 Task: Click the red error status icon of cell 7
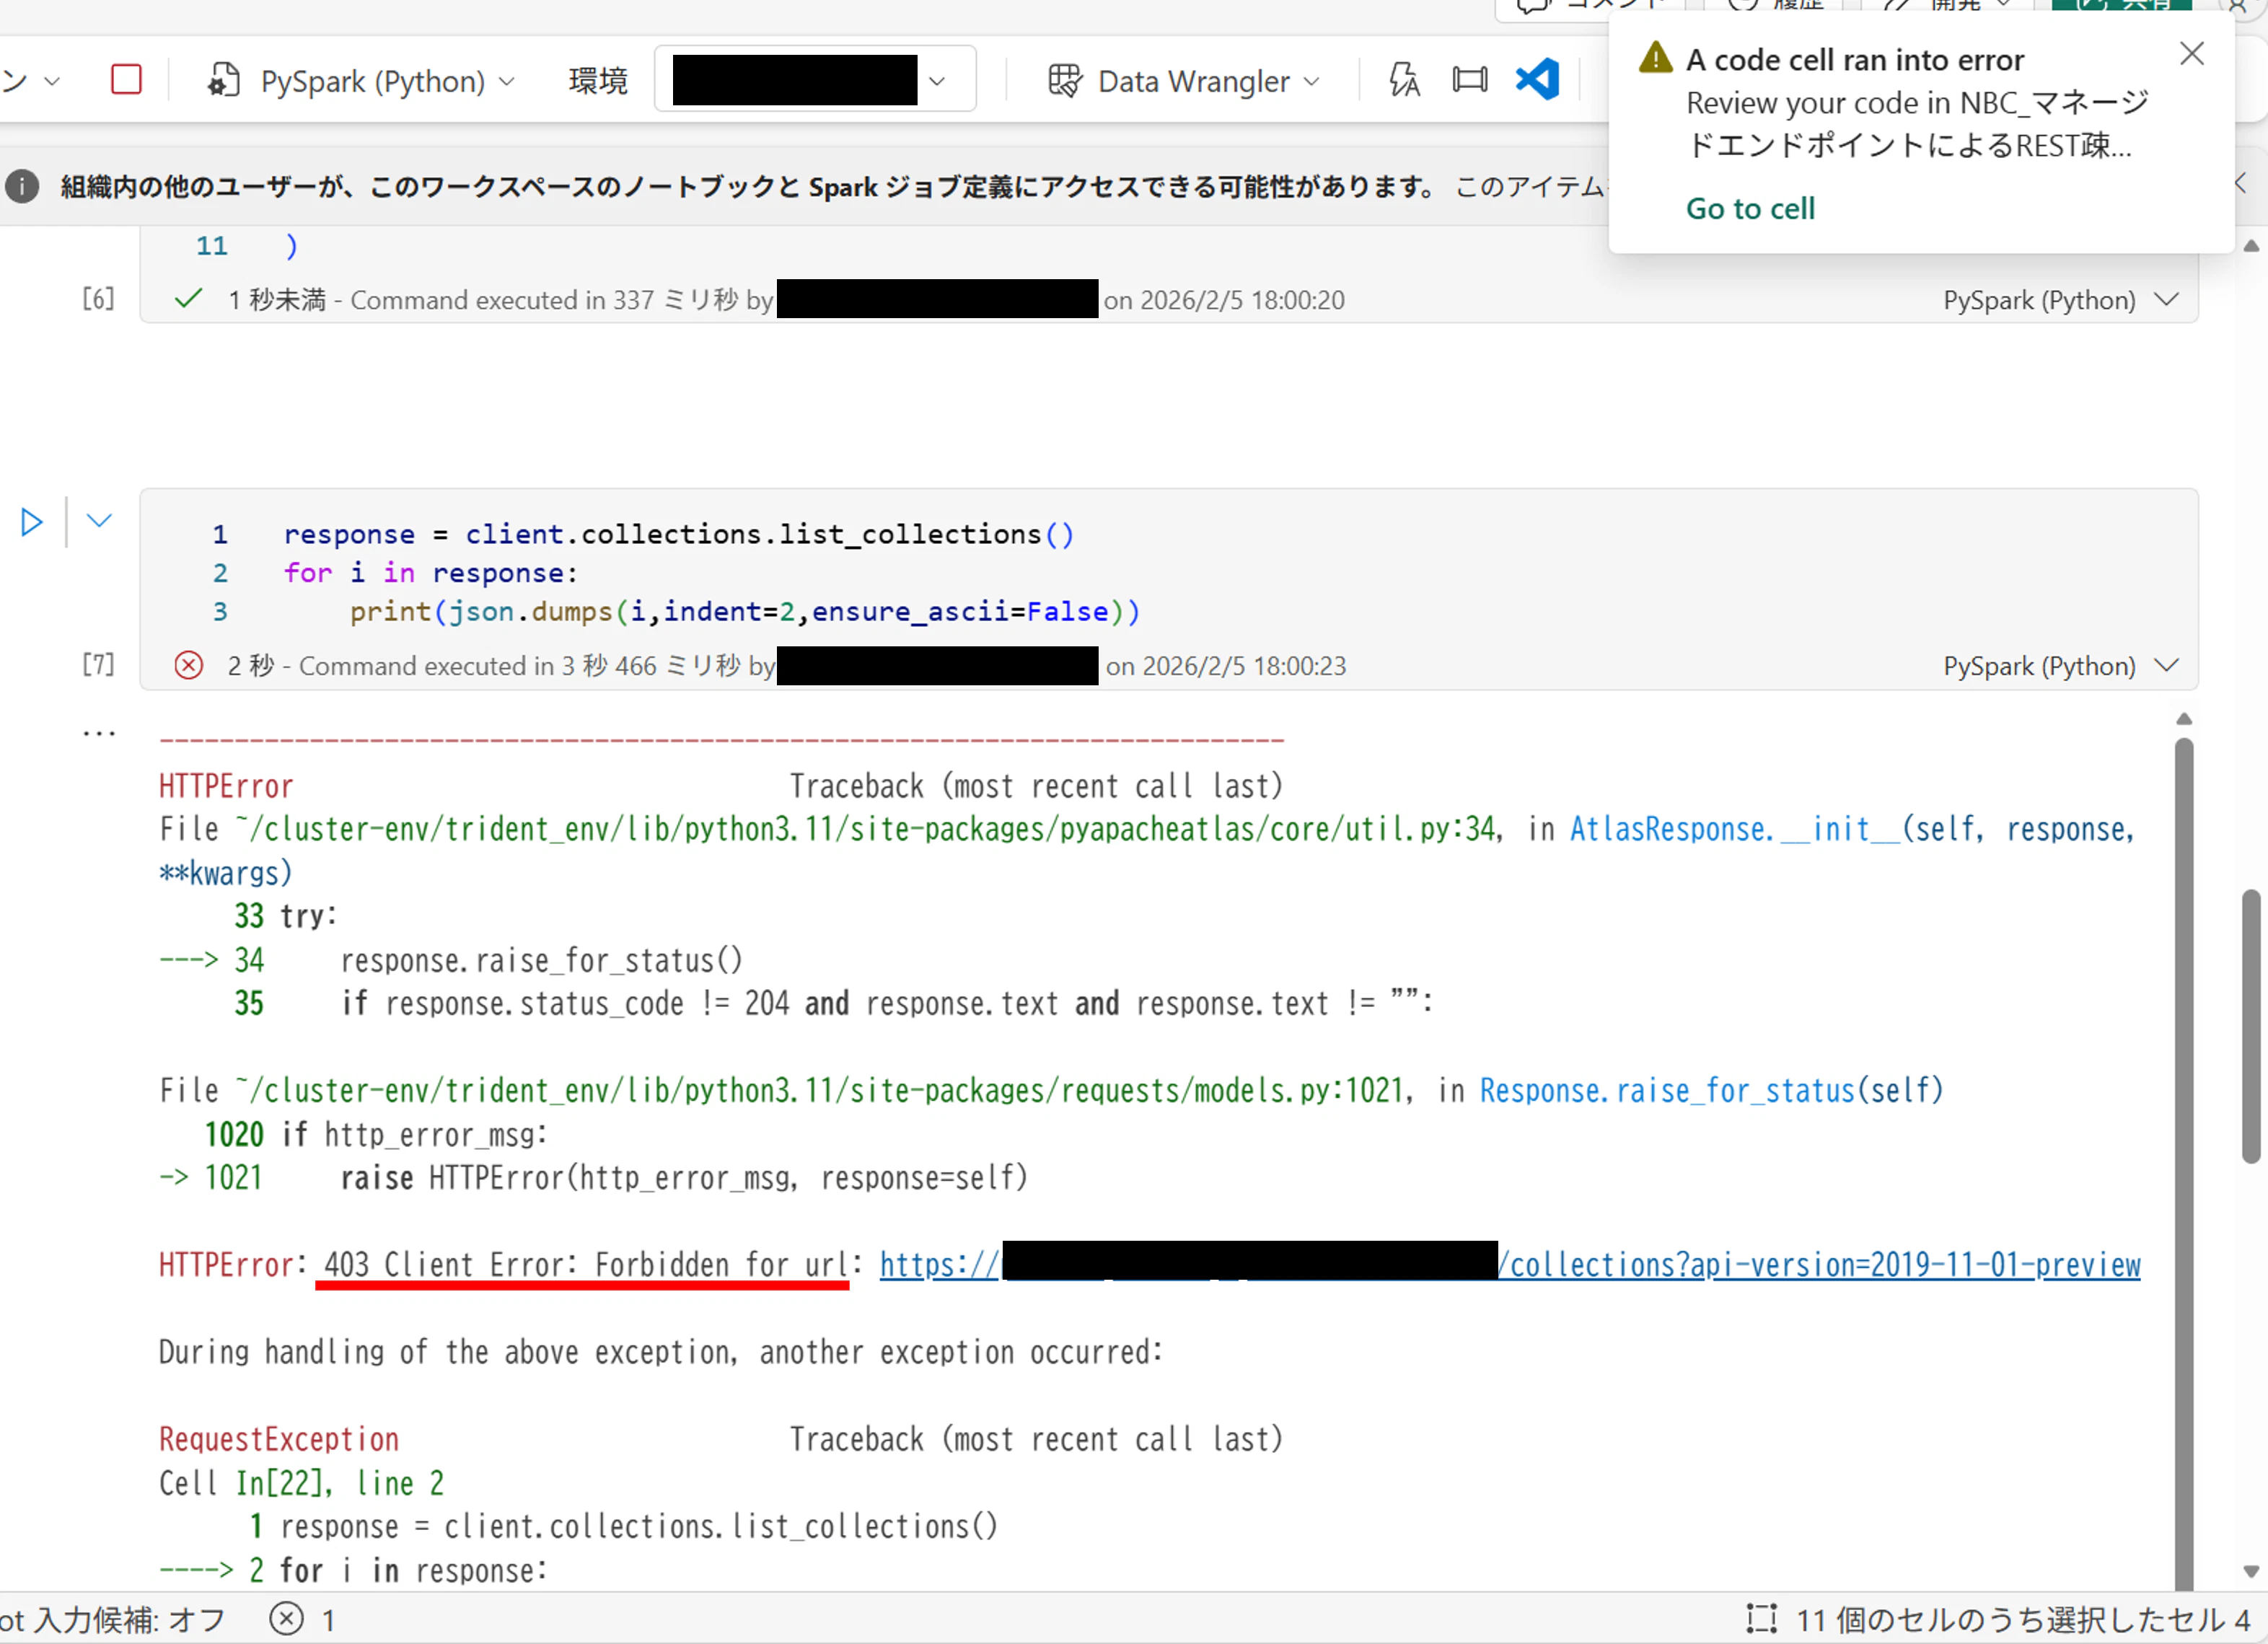coord(188,665)
